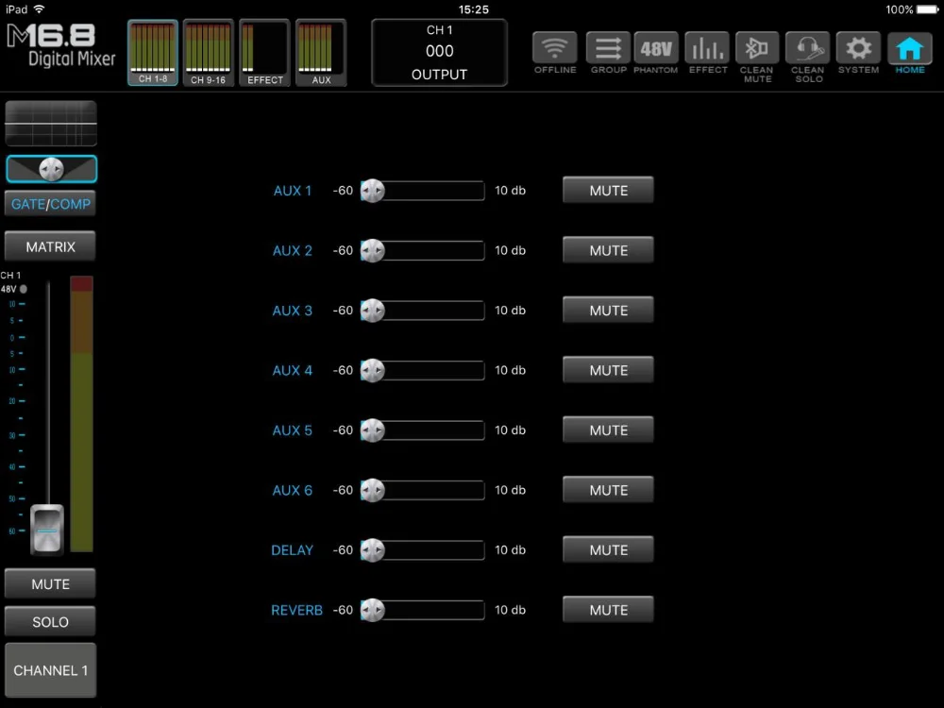
Task: Click the AUX 4 label
Action: click(293, 370)
